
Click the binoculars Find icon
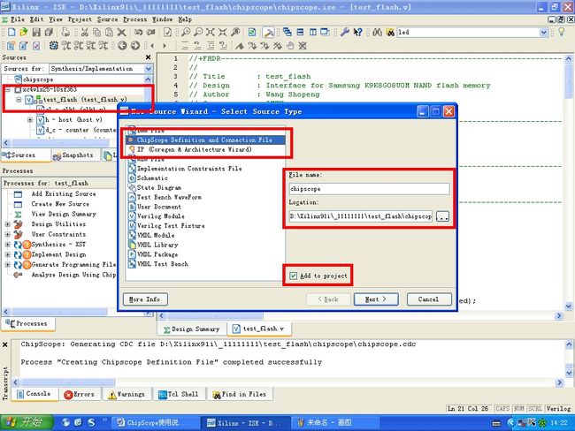click(378, 32)
